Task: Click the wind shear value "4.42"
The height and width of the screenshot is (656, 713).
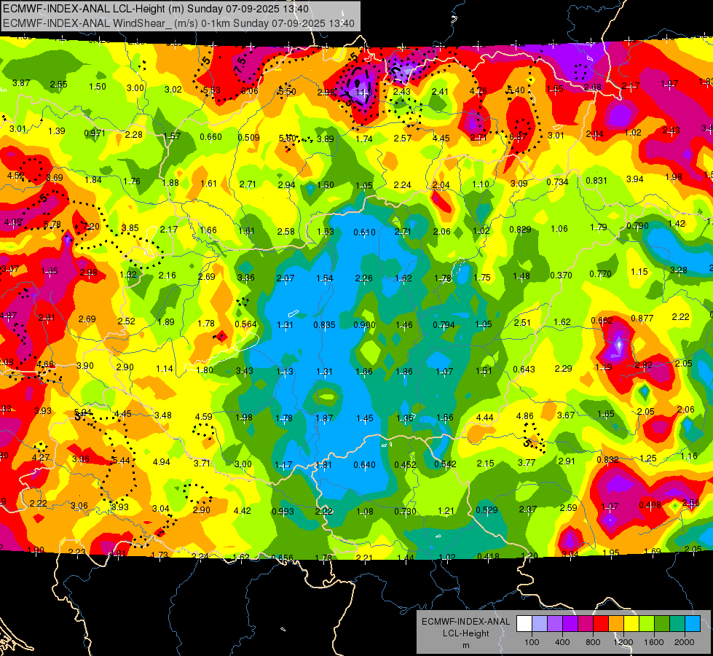Action: pos(243,511)
